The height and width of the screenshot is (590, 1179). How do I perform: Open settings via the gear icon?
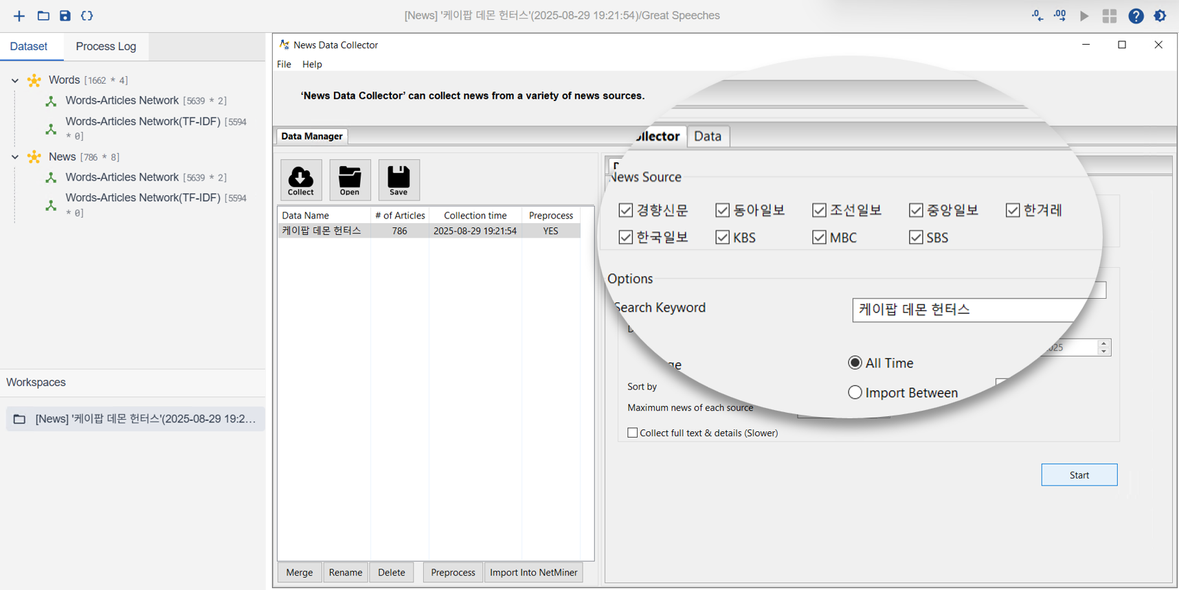click(x=1160, y=16)
